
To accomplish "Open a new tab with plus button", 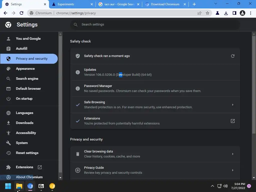I will pyautogui.click(x=194, y=4).
